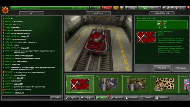Image resolution: width=190 pixels, height=107 pixels.
Task: Expand the RU3 server dropdown arrow
Action: point(159,8)
